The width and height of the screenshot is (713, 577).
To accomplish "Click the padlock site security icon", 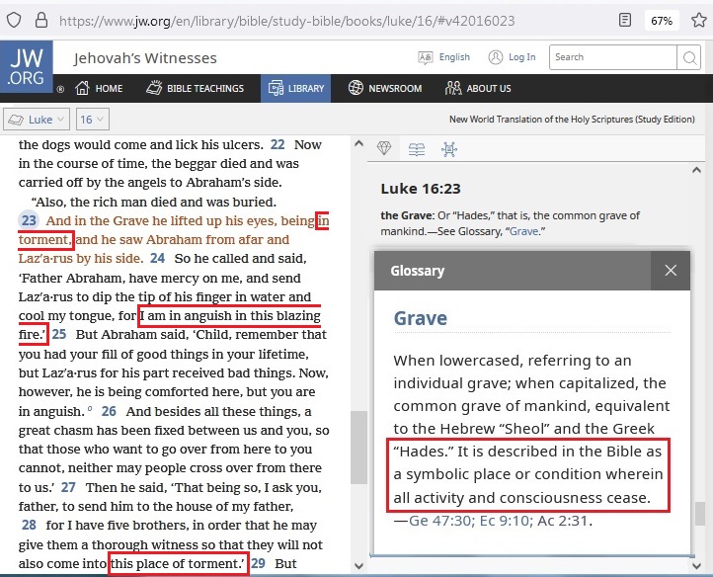I will point(41,20).
